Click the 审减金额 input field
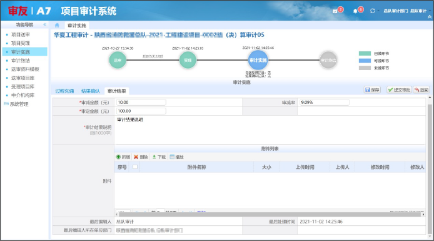The width and height of the screenshot is (434, 241). 141,102
